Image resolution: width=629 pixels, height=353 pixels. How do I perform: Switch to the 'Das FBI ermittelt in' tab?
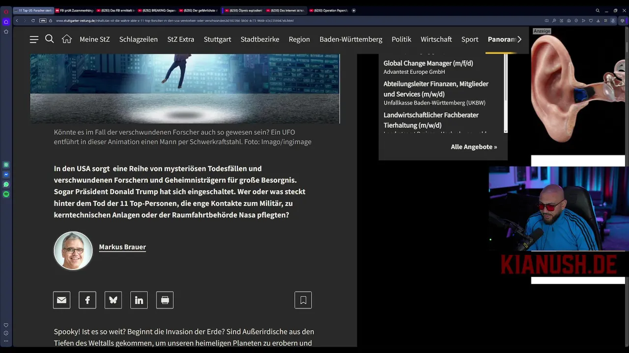point(115,10)
